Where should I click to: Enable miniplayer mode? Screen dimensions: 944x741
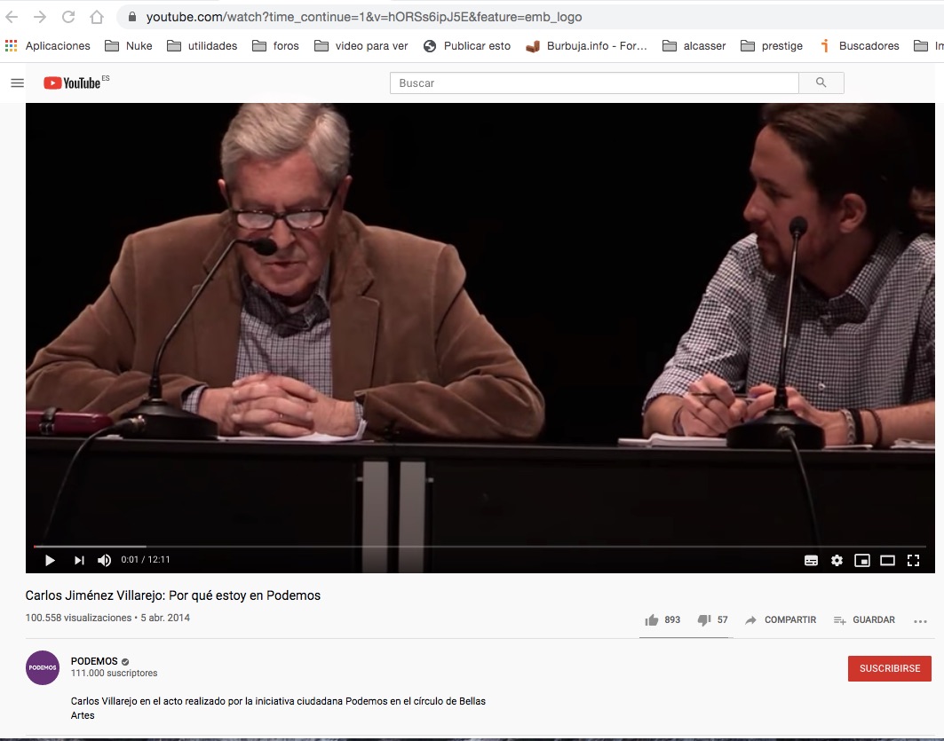click(x=861, y=560)
